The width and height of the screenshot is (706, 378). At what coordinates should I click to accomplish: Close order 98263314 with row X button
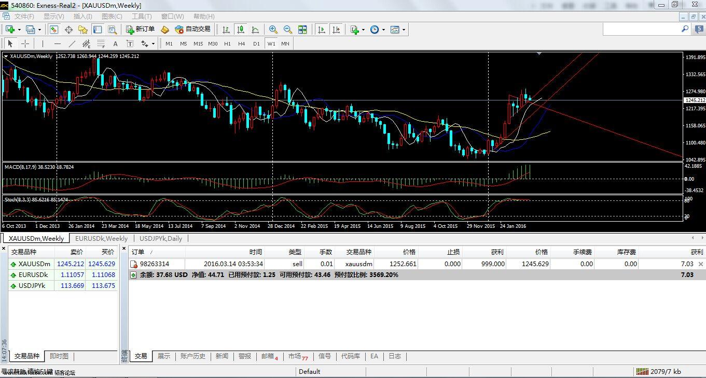(x=701, y=264)
